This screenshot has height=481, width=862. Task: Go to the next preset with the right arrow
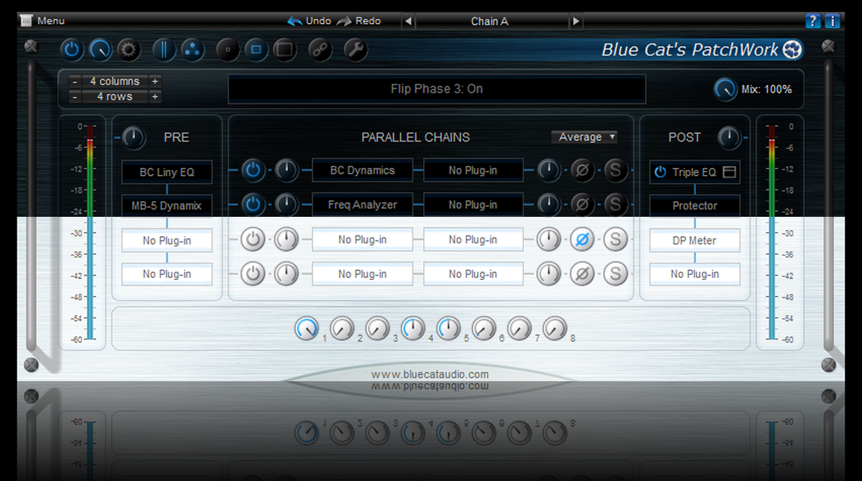click(x=576, y=22)
